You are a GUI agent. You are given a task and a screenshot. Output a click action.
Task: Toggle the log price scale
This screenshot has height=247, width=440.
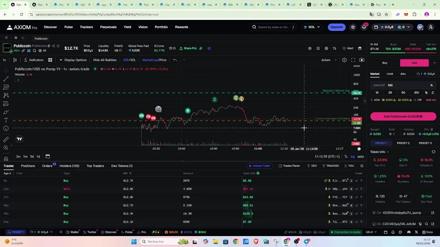point(353,156)
